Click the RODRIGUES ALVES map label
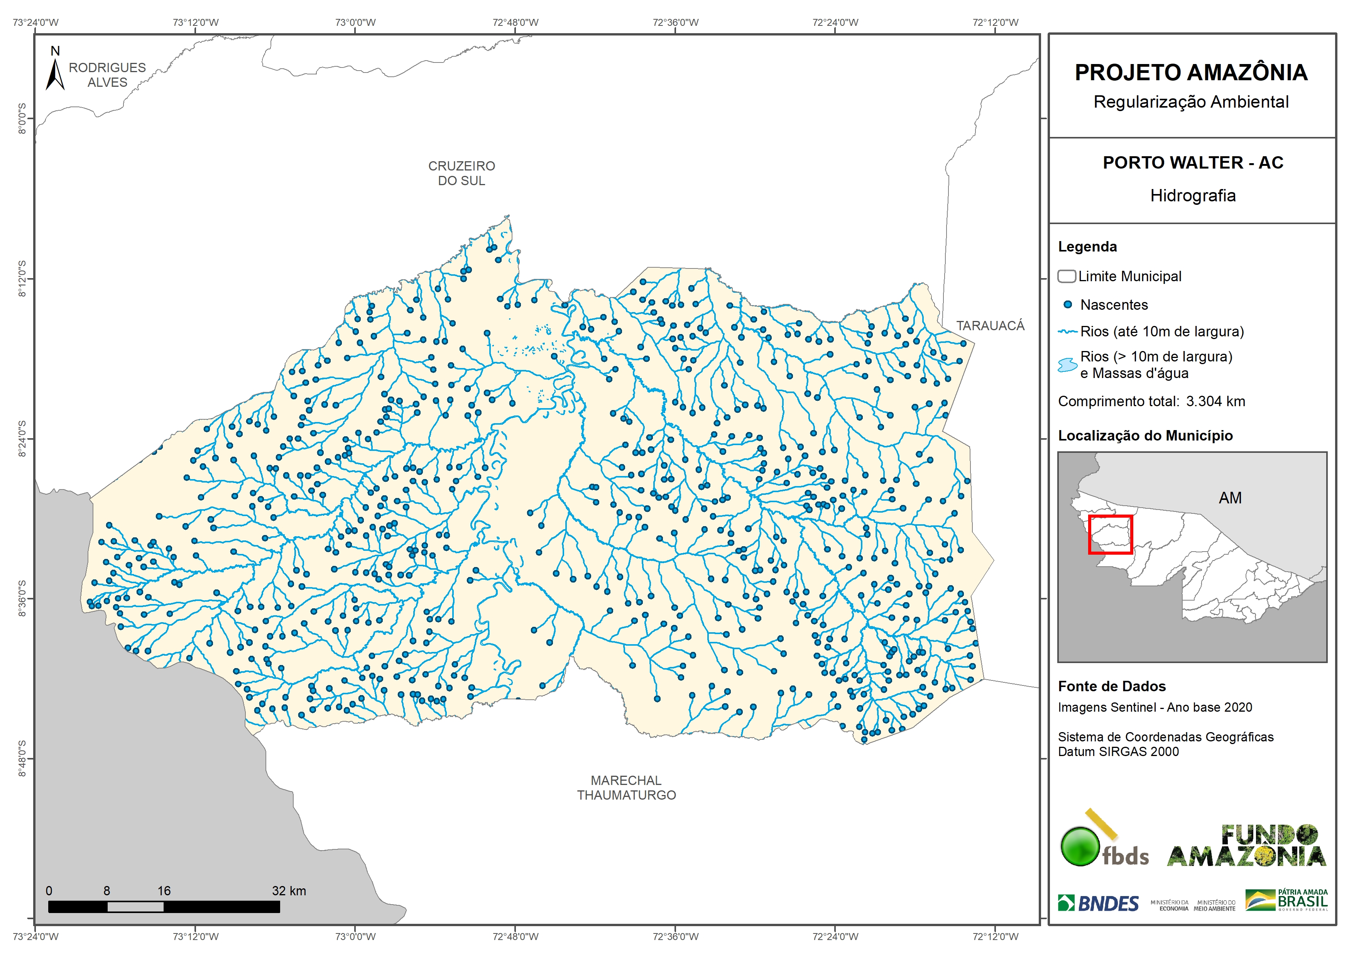 pos(107,75)
